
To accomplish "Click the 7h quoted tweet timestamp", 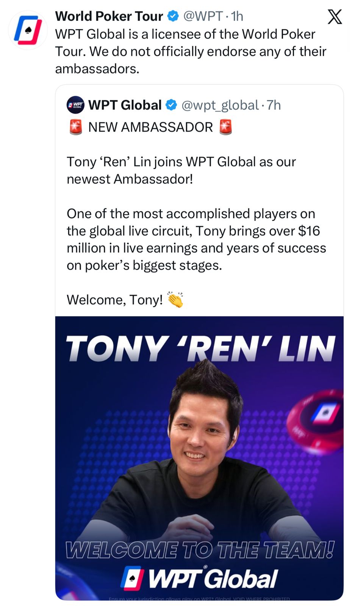I will [x=274, y=105].
